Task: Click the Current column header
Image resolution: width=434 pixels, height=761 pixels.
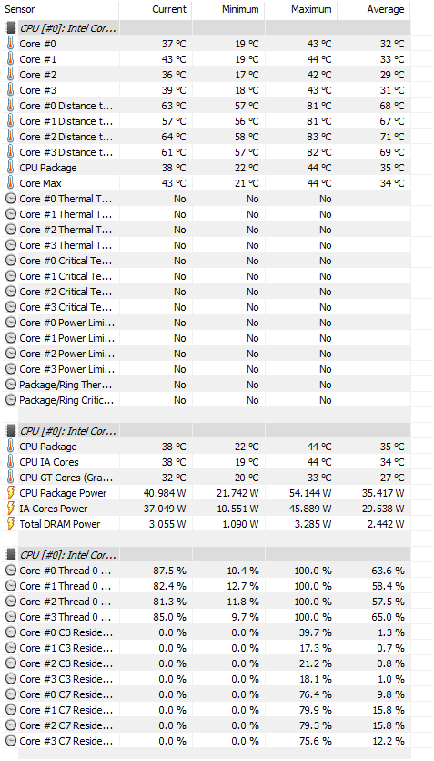Action: [155, 10]
